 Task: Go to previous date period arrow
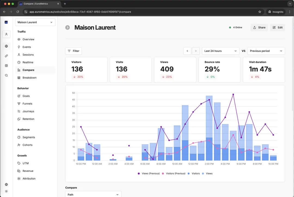pos(187,51)
